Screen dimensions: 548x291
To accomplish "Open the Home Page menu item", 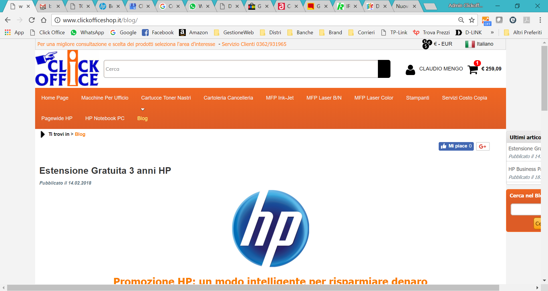I will pyautogui.click(x=55, y=98).
